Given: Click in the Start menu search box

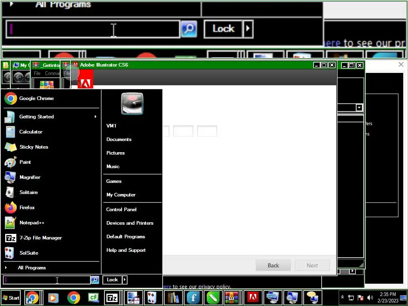Looking at the screenshot, I should point(47,280).
